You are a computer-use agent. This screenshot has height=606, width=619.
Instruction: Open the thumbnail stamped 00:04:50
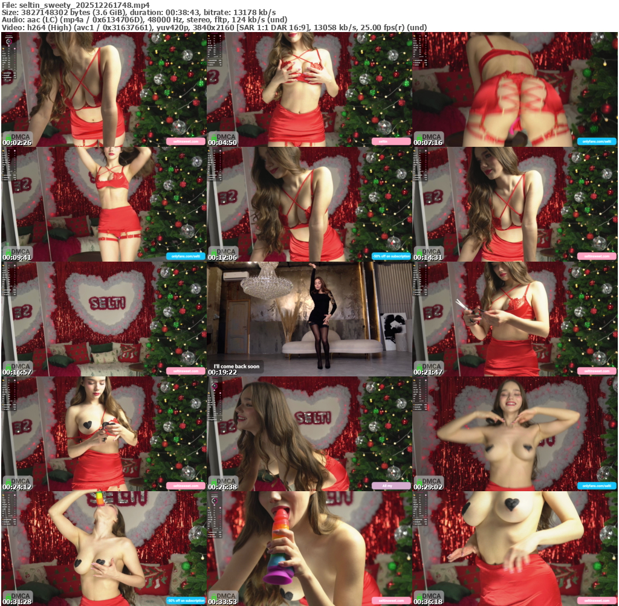pos(309,89)
